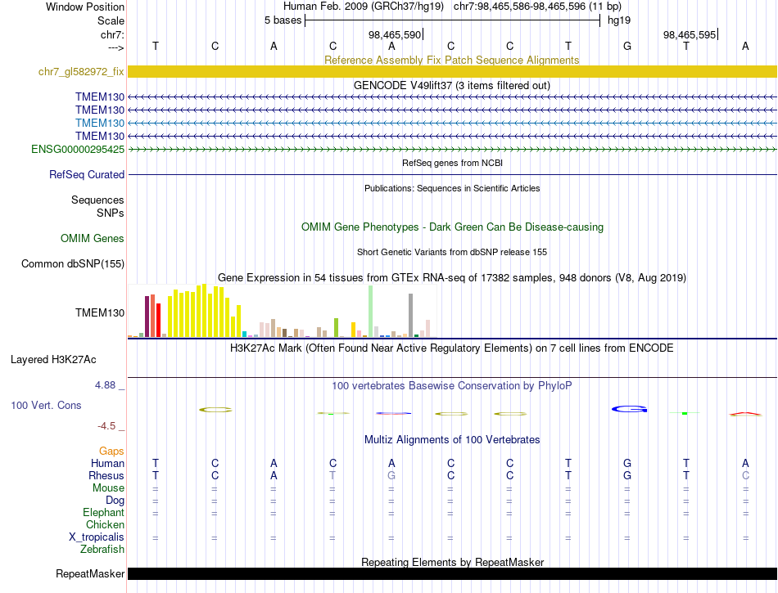
Task: Click the dark purple GTEx expression bar
Action: [147, 317]
